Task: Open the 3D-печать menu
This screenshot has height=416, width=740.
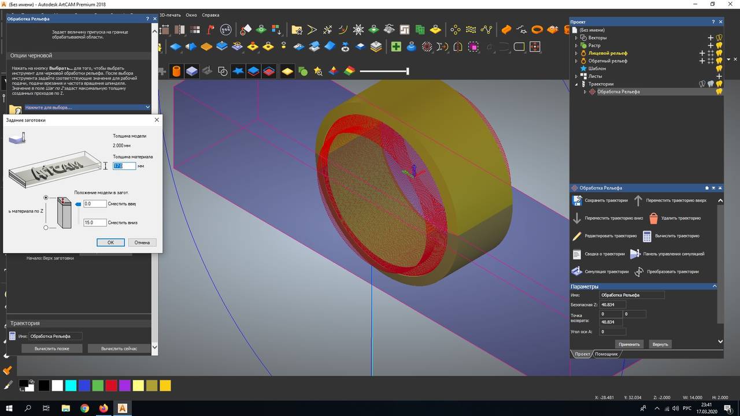Action: pos(170,15)
